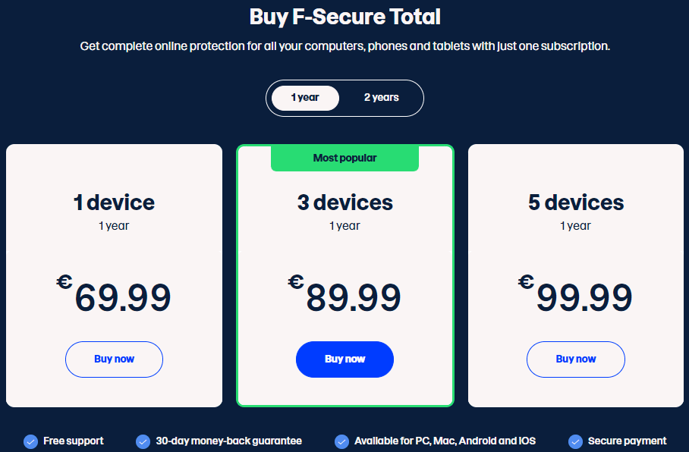Click the Free support checkmark icon

(31, 441)
